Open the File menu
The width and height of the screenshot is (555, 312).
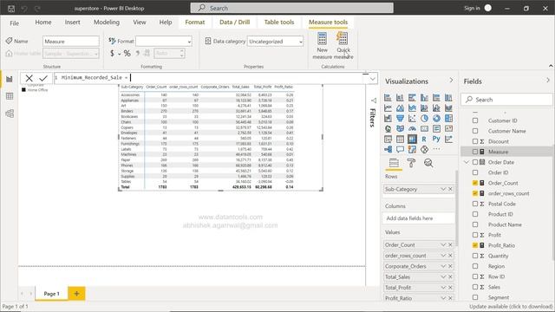pyautogui.click(x=14, y=23)
